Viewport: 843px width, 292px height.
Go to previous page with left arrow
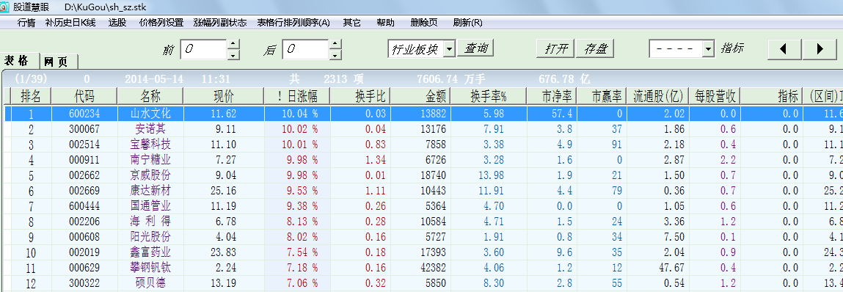click(784, 49)
